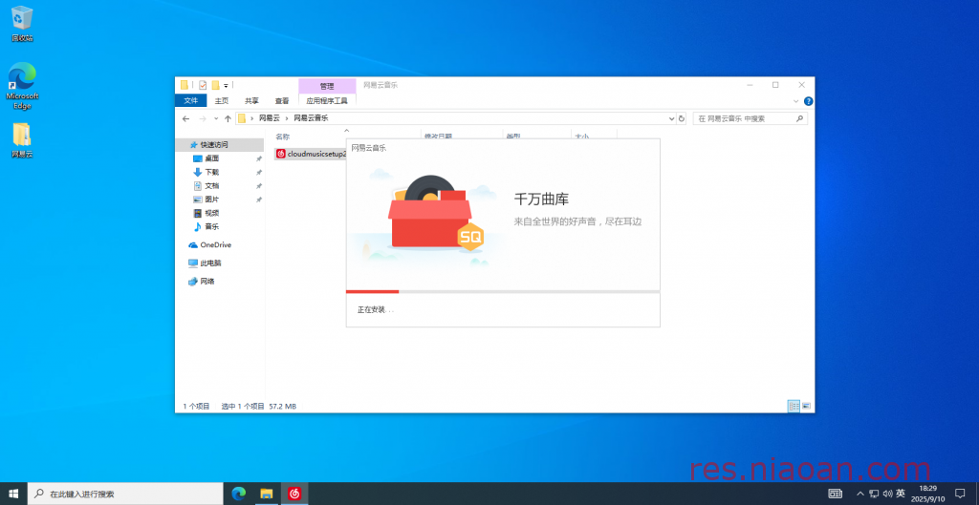Open the network tray icon
The width and height of the screenshot is (979, 505).
pyautogui.click(x=874, y=494)
